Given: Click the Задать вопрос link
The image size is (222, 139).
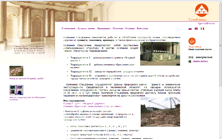Looking at the screenshot, I should pyautogui.click(x=200, y=61).
